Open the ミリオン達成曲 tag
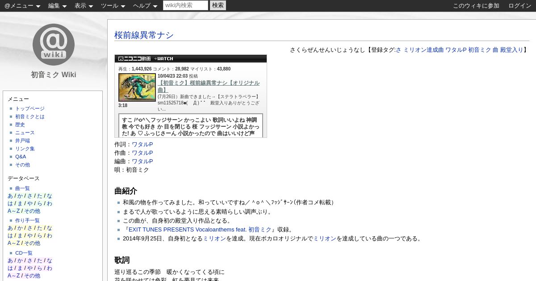Screen dimensions: 536x281 coord(423,50)
